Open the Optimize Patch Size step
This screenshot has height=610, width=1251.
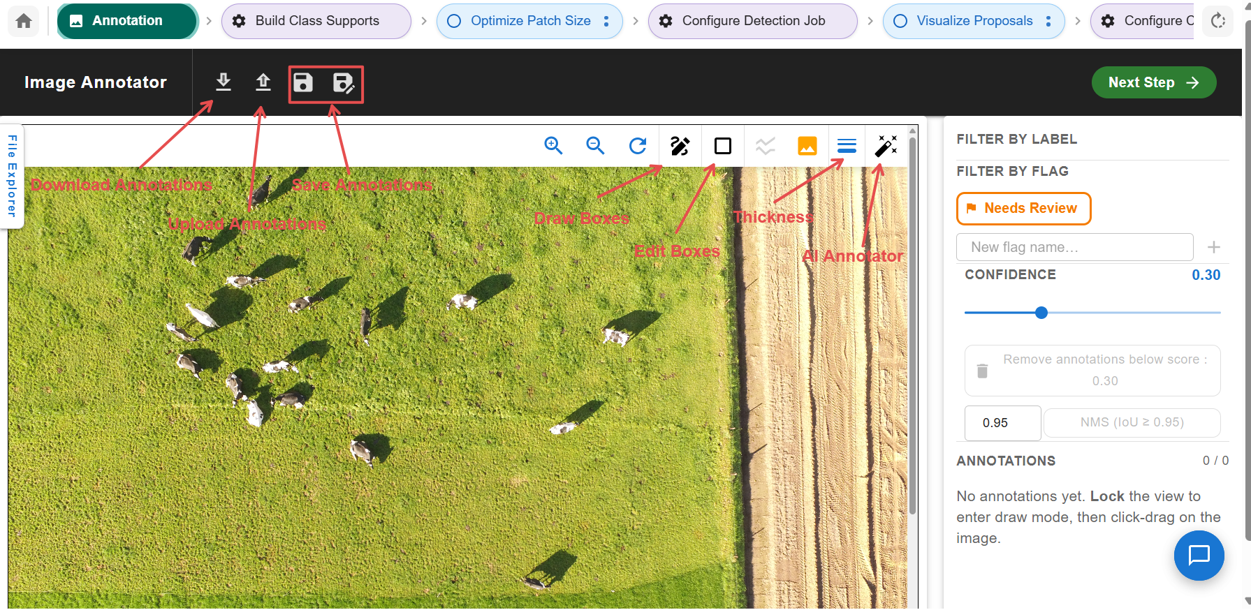click(x=530, y=21)
